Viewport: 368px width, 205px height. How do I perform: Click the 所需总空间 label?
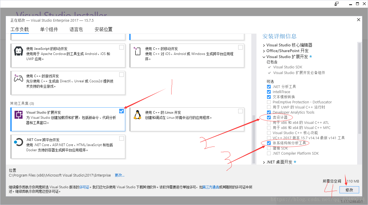(x=332, y=181)
